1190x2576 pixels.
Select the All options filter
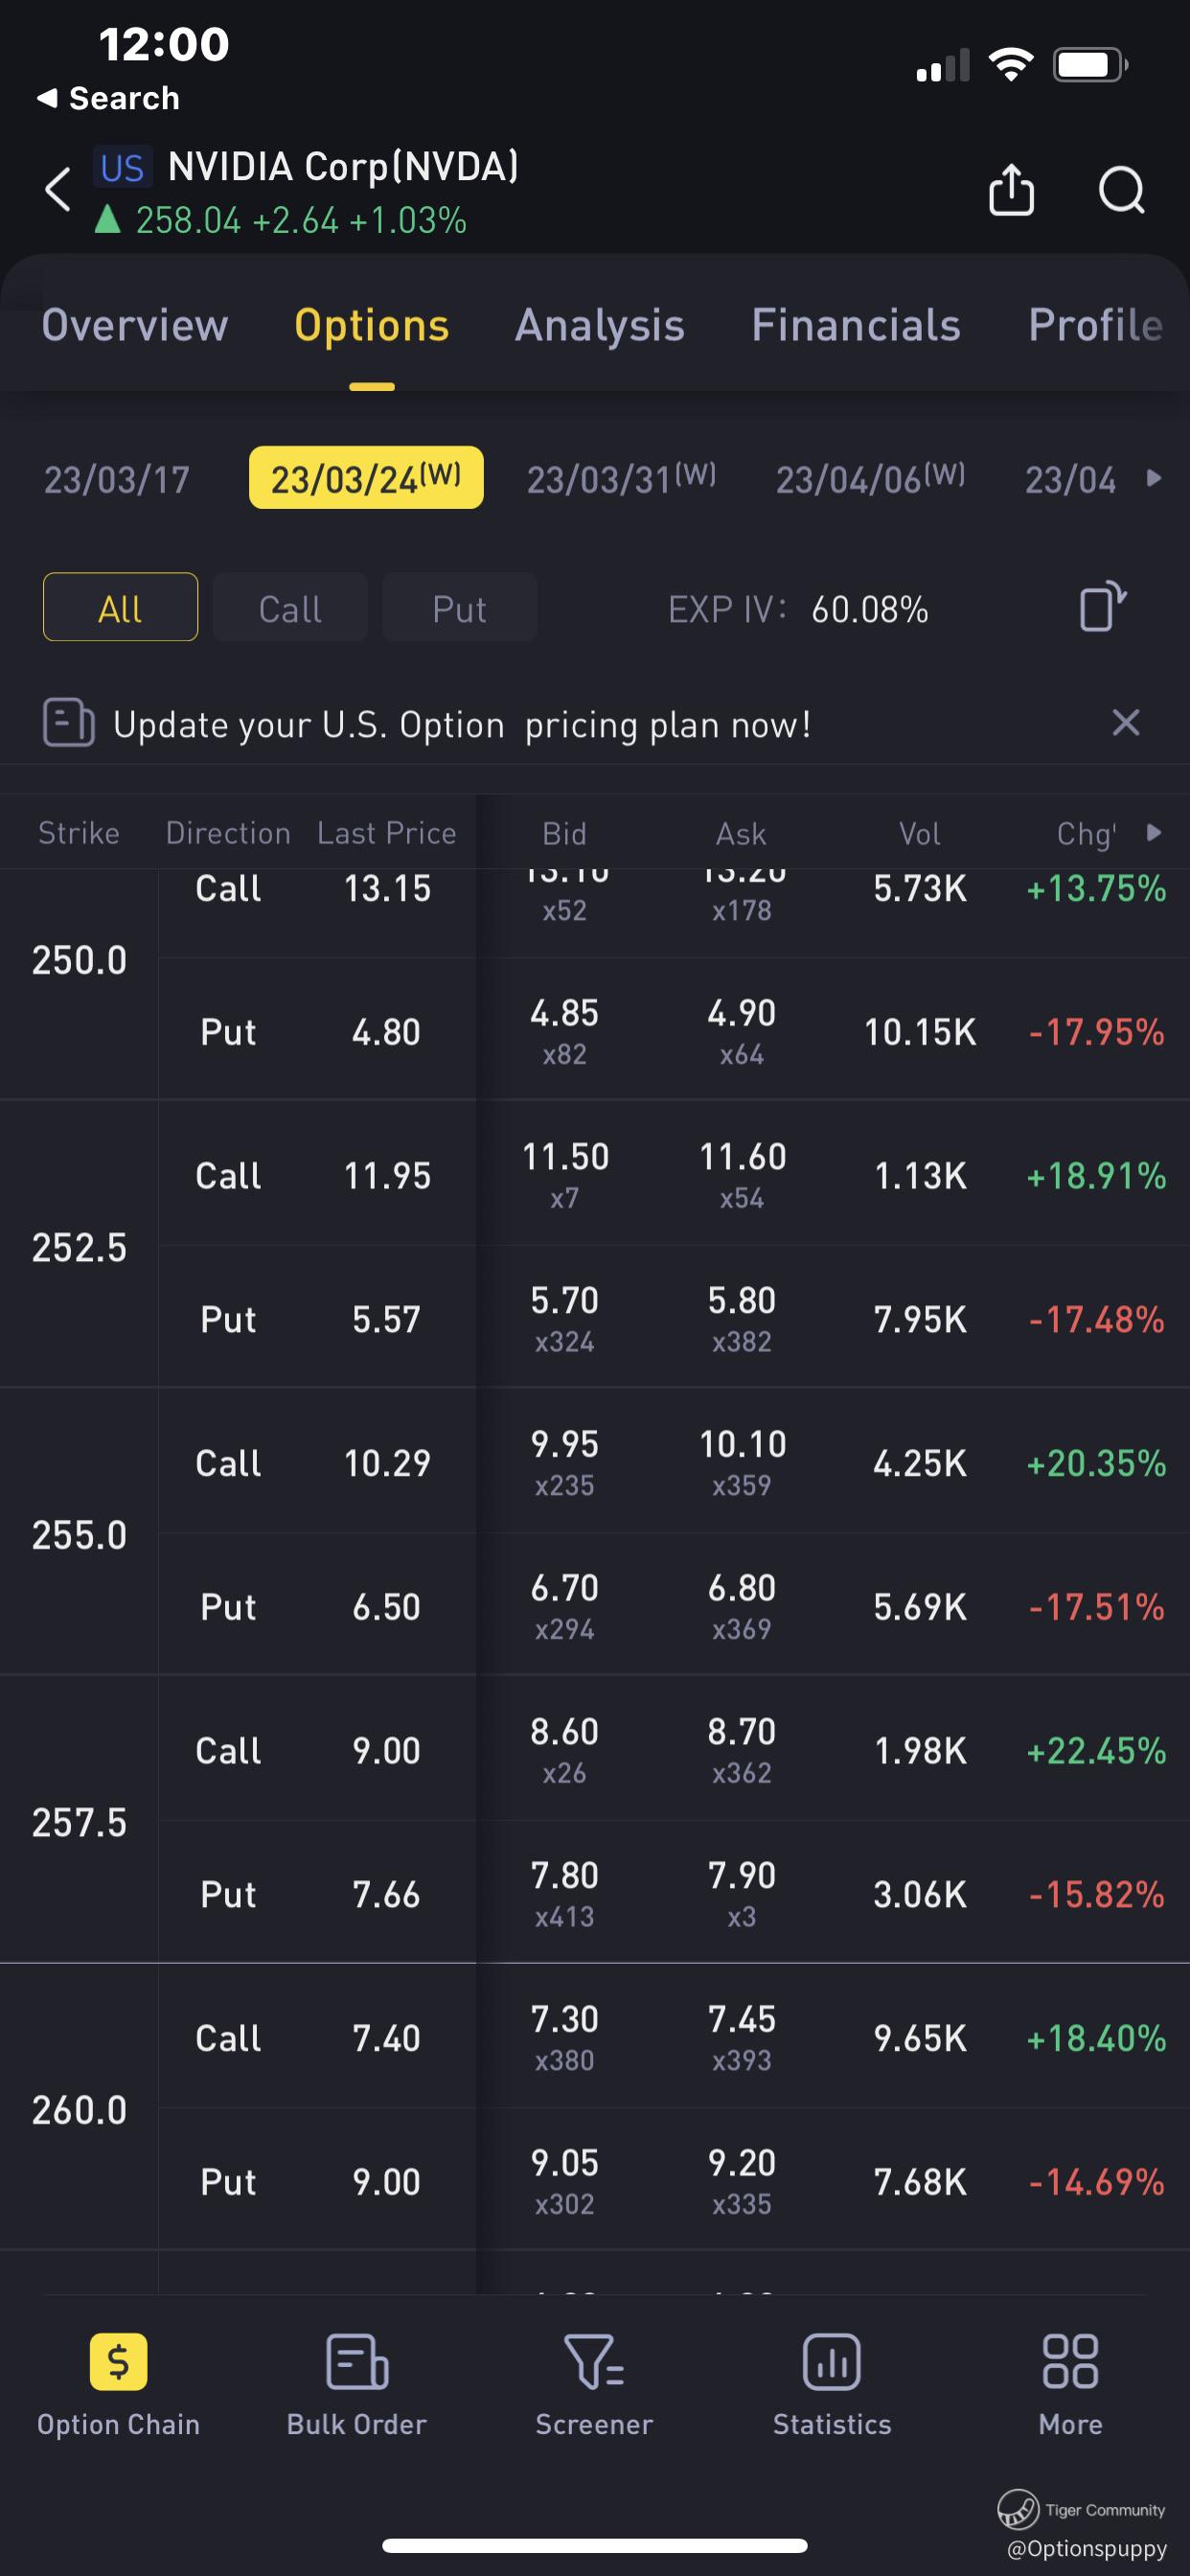pyautogui.click(x=120, y=608)
